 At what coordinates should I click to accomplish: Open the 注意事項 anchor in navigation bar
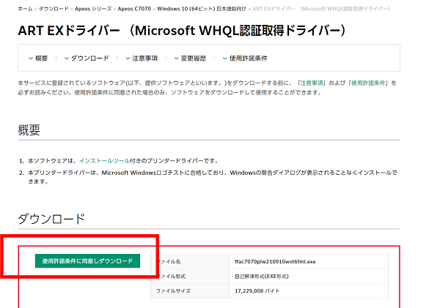(x=144, y=58)
